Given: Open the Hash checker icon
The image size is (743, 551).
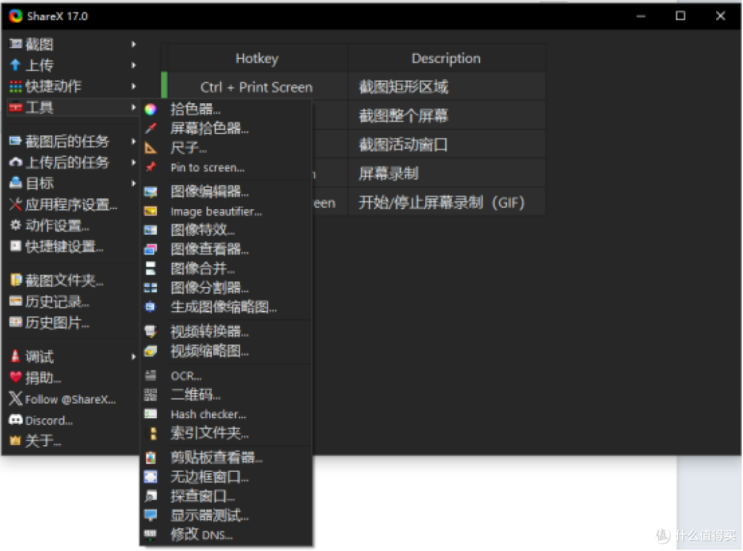Looking at the screenshot, I should (x=151, y=414).
